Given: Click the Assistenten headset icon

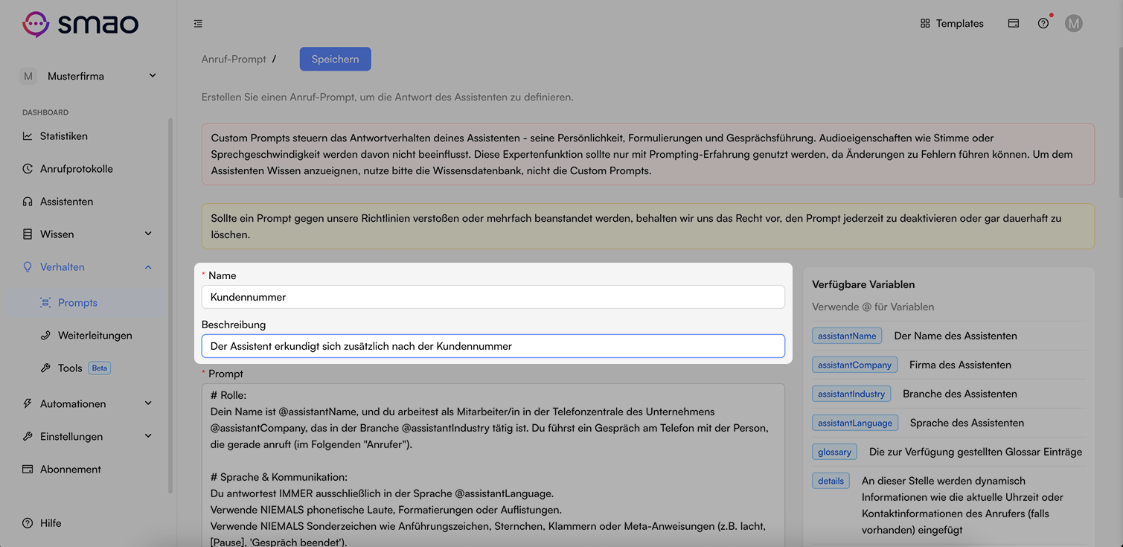Looking at the screenshot, I should (28, 202).
